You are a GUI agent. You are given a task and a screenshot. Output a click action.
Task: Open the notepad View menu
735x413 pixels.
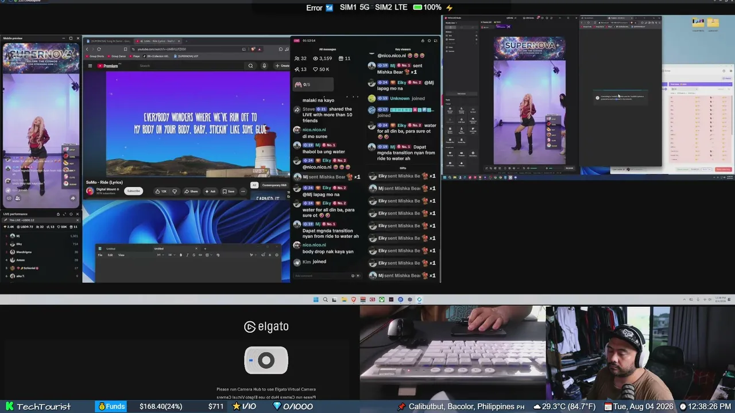121,255
